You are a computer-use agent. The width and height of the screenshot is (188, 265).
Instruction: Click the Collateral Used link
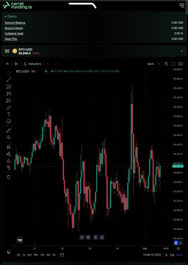[14, 34]
